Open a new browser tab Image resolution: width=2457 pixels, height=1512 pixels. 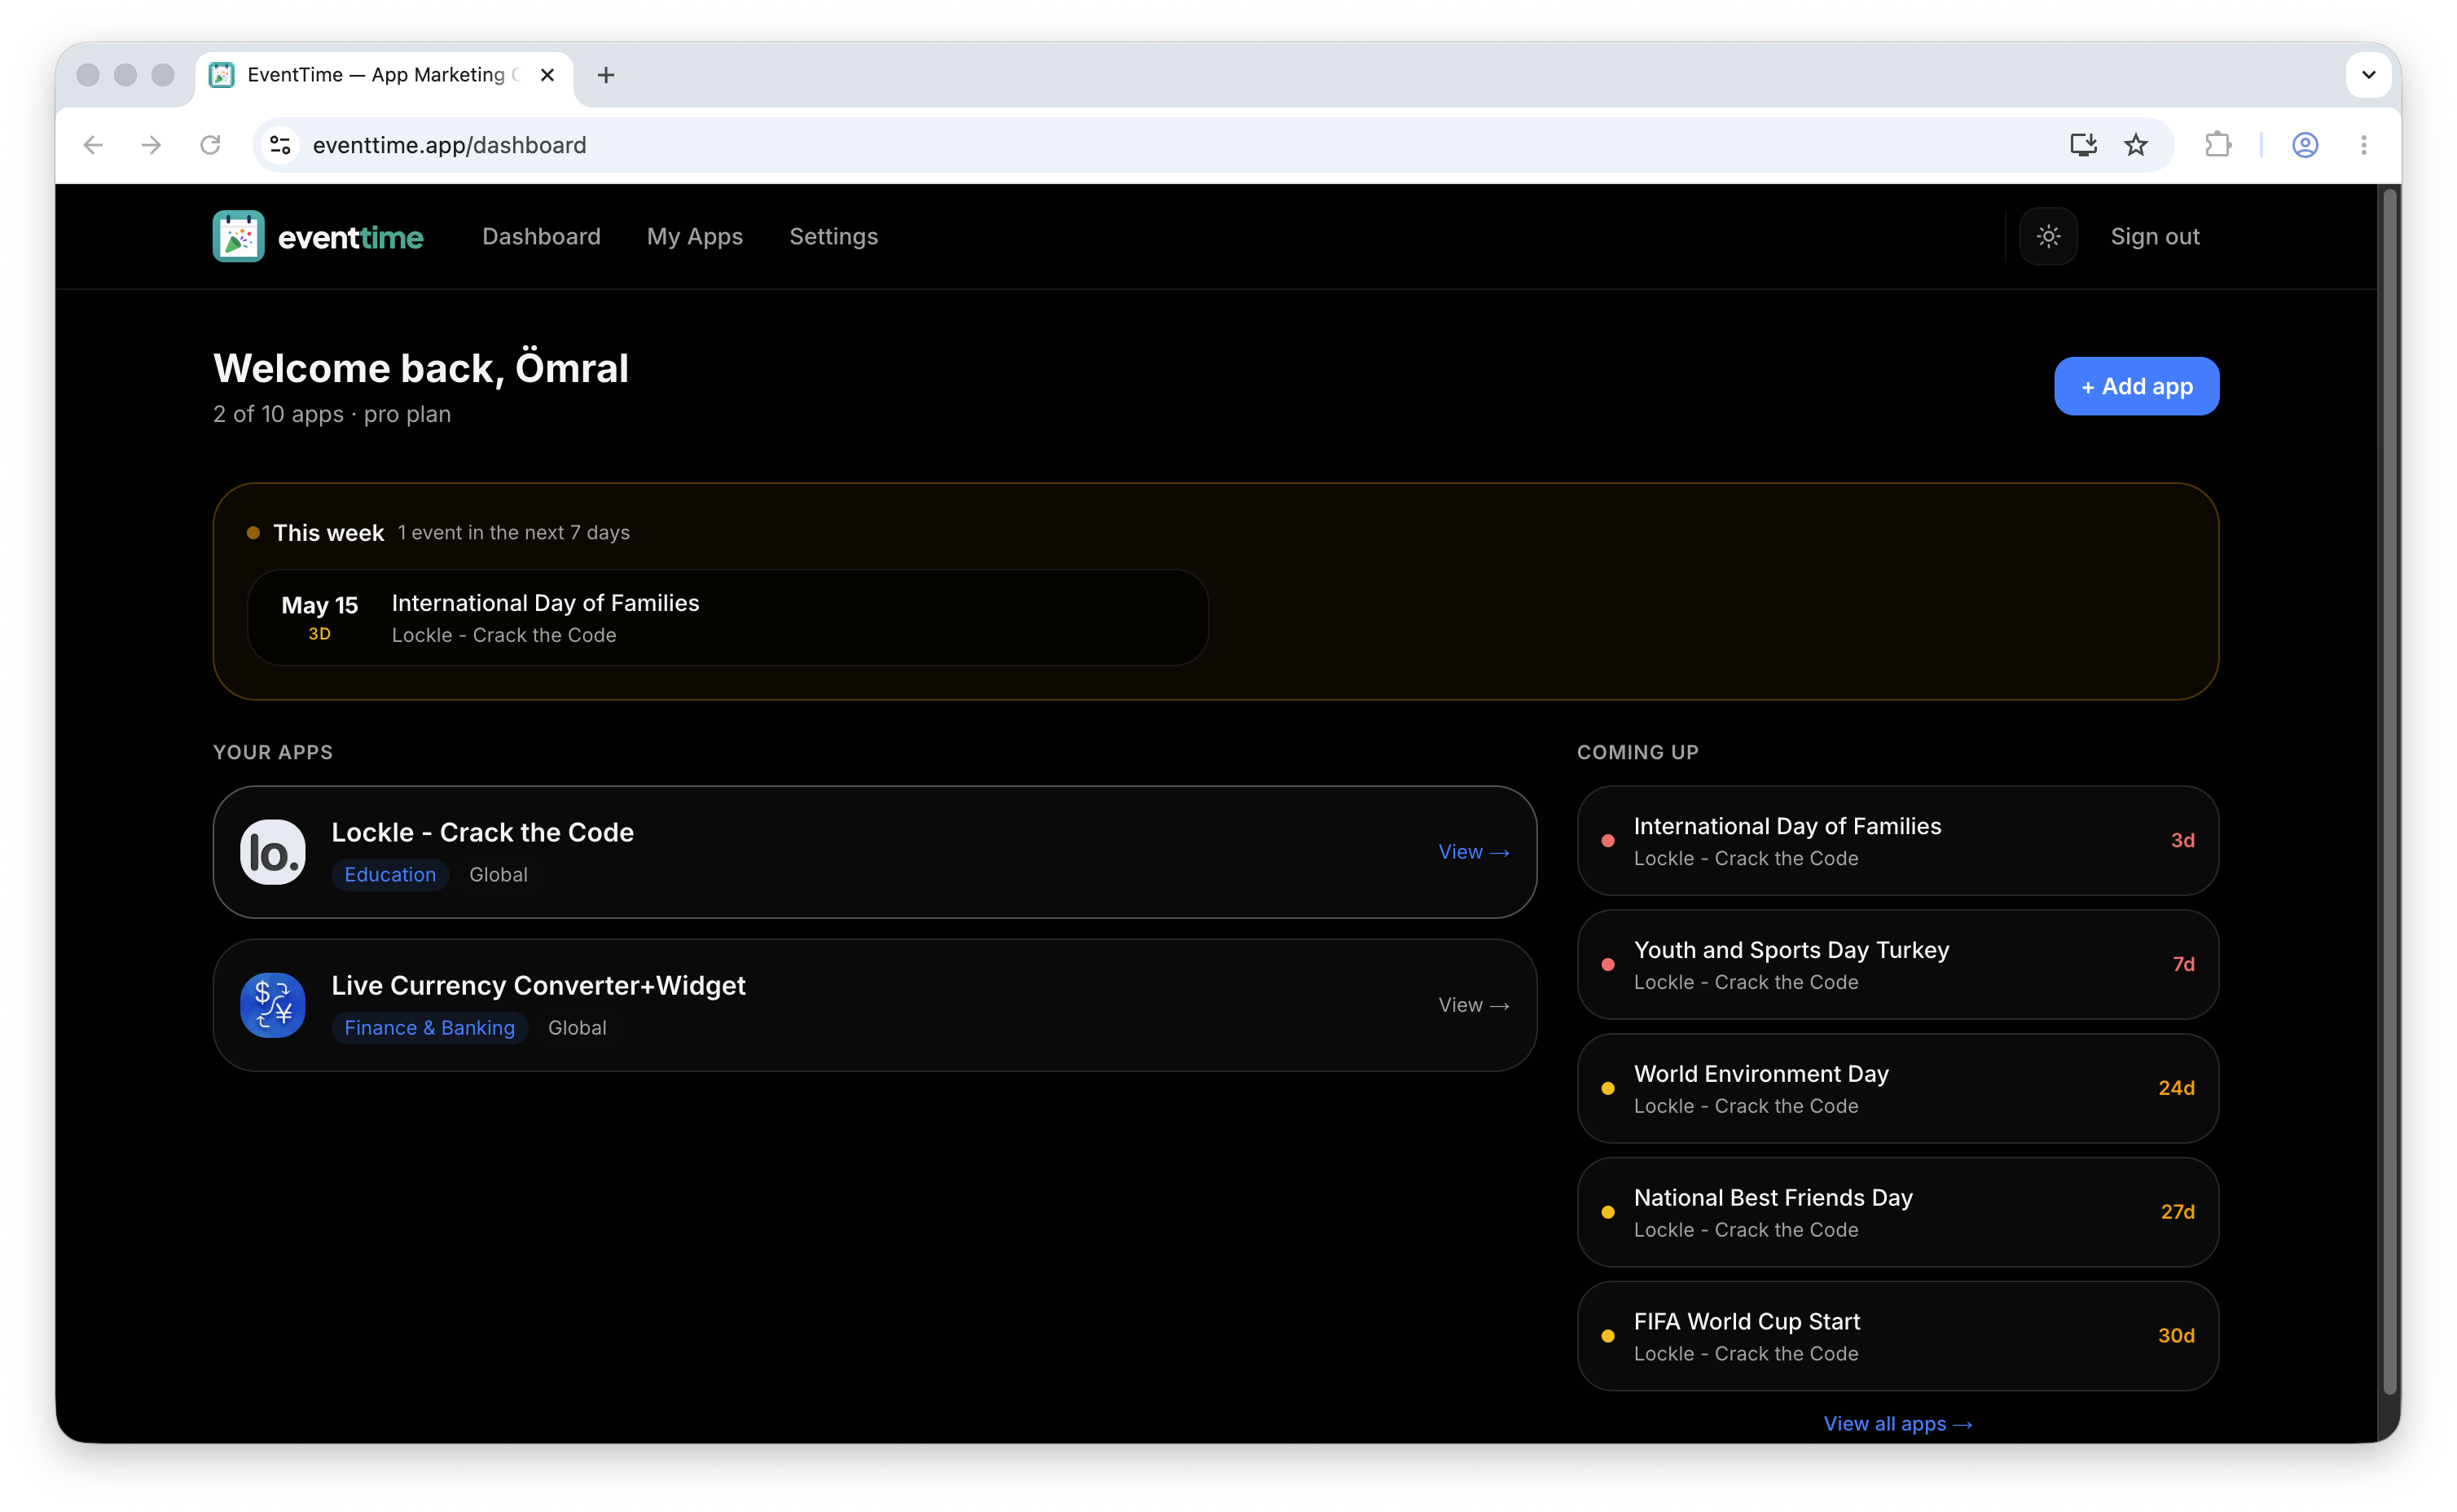pos(606,75)
